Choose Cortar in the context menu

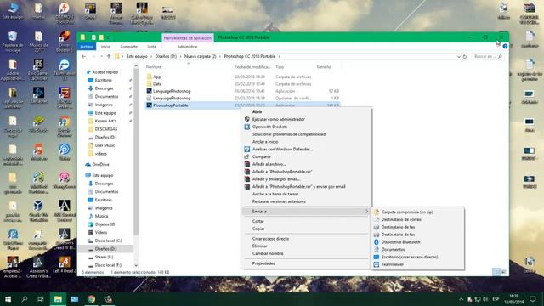pyautogui.click(x=258, y=221)
